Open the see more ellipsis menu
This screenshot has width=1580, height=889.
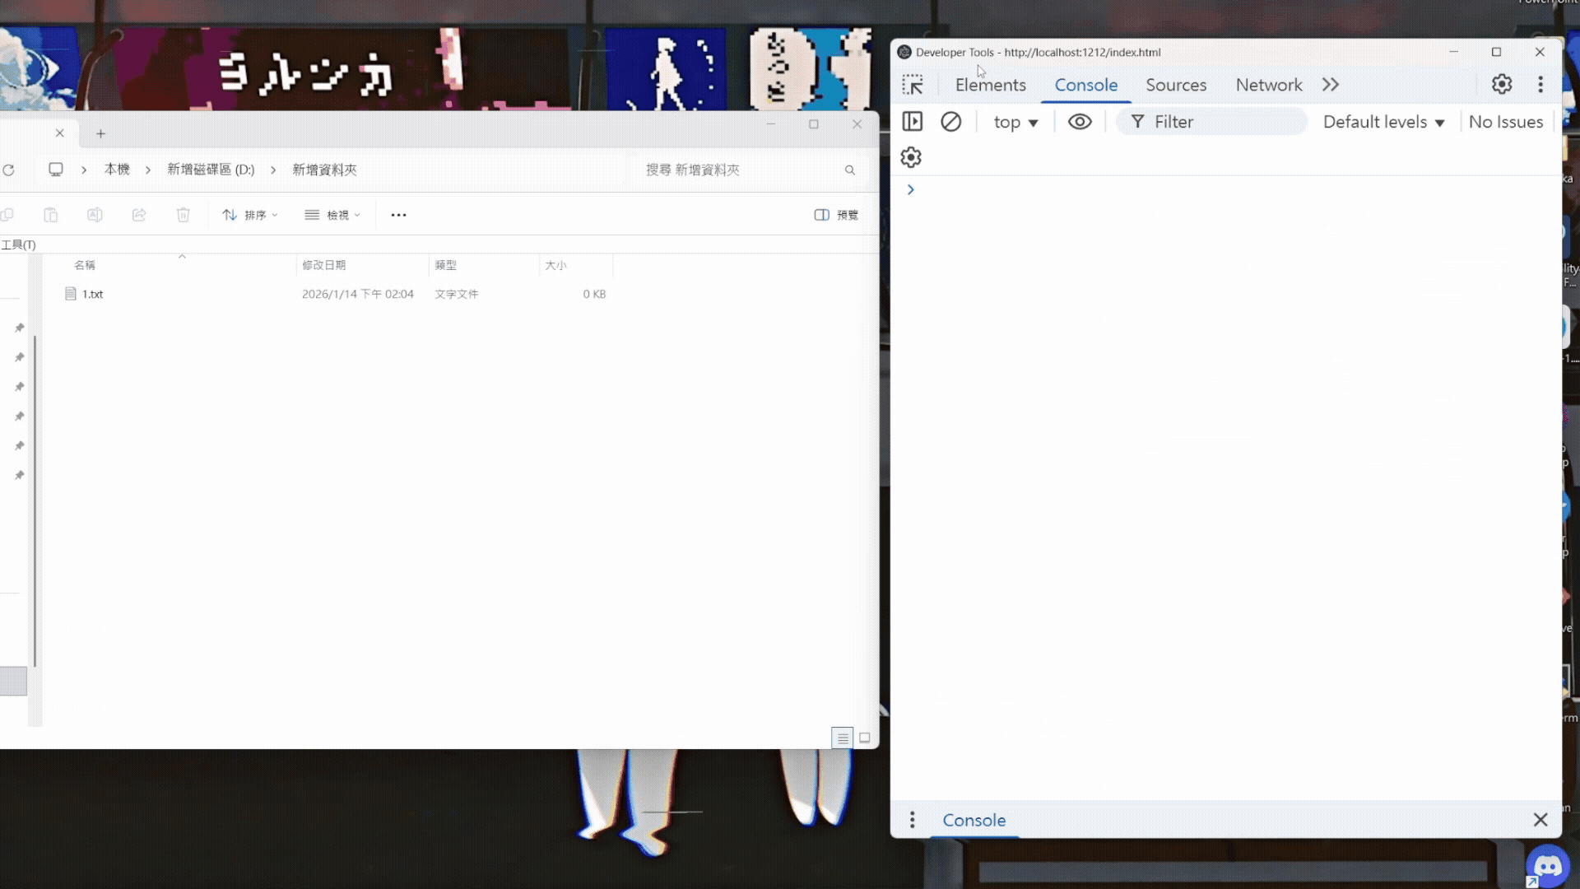coord(398,215)
